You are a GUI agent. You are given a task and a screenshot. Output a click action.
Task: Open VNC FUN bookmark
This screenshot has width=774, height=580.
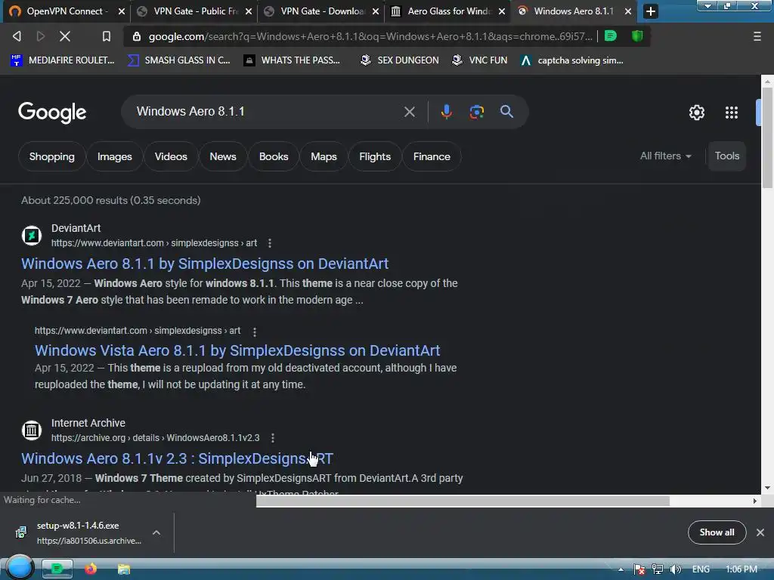point(480,60)
